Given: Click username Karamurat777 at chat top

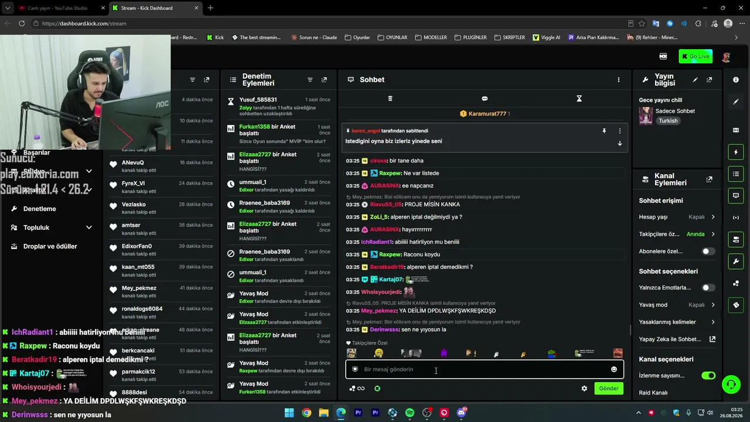Looking at the screenshot, I should pyautogui.click(x=487, y=114).
